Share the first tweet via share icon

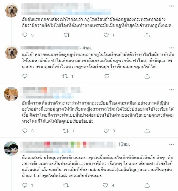(x=147, y=35)
